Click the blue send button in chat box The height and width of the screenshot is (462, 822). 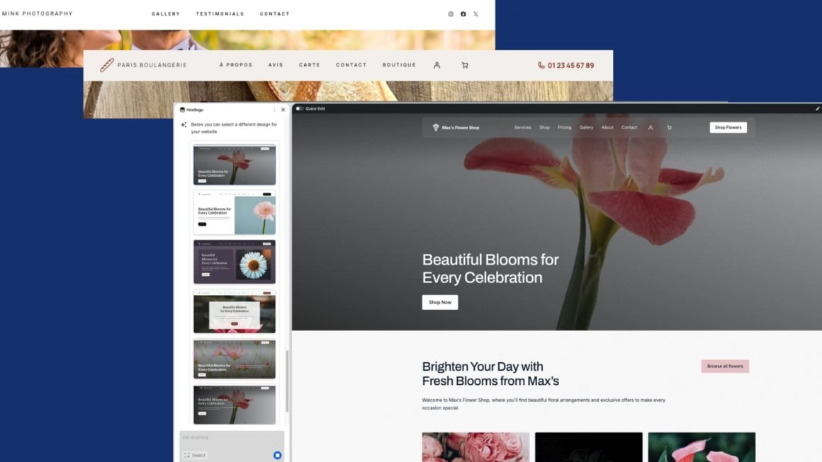[x=277, y=455]
